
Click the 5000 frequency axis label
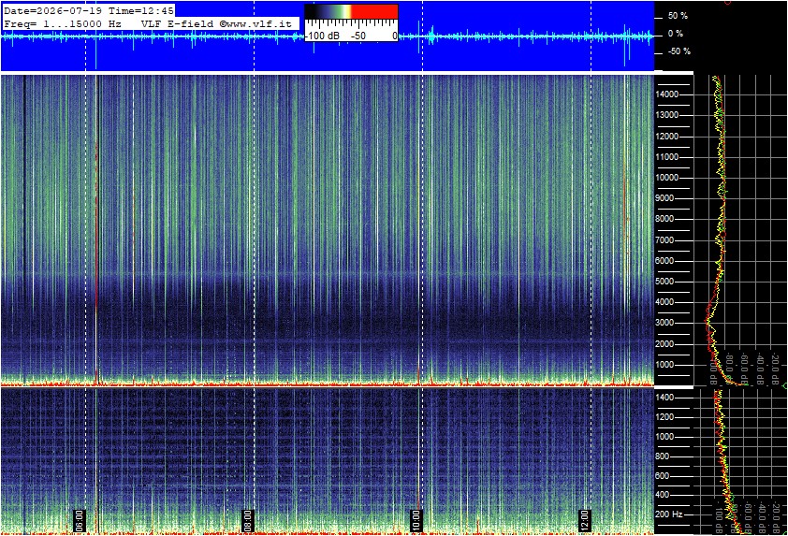click(664, 282)
